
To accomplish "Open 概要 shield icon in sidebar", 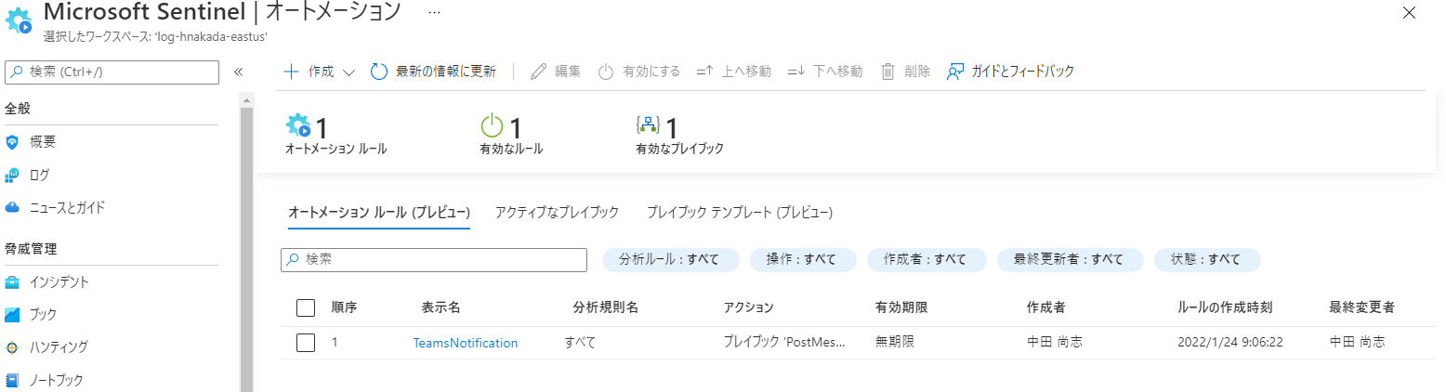I will pos(13,142).
